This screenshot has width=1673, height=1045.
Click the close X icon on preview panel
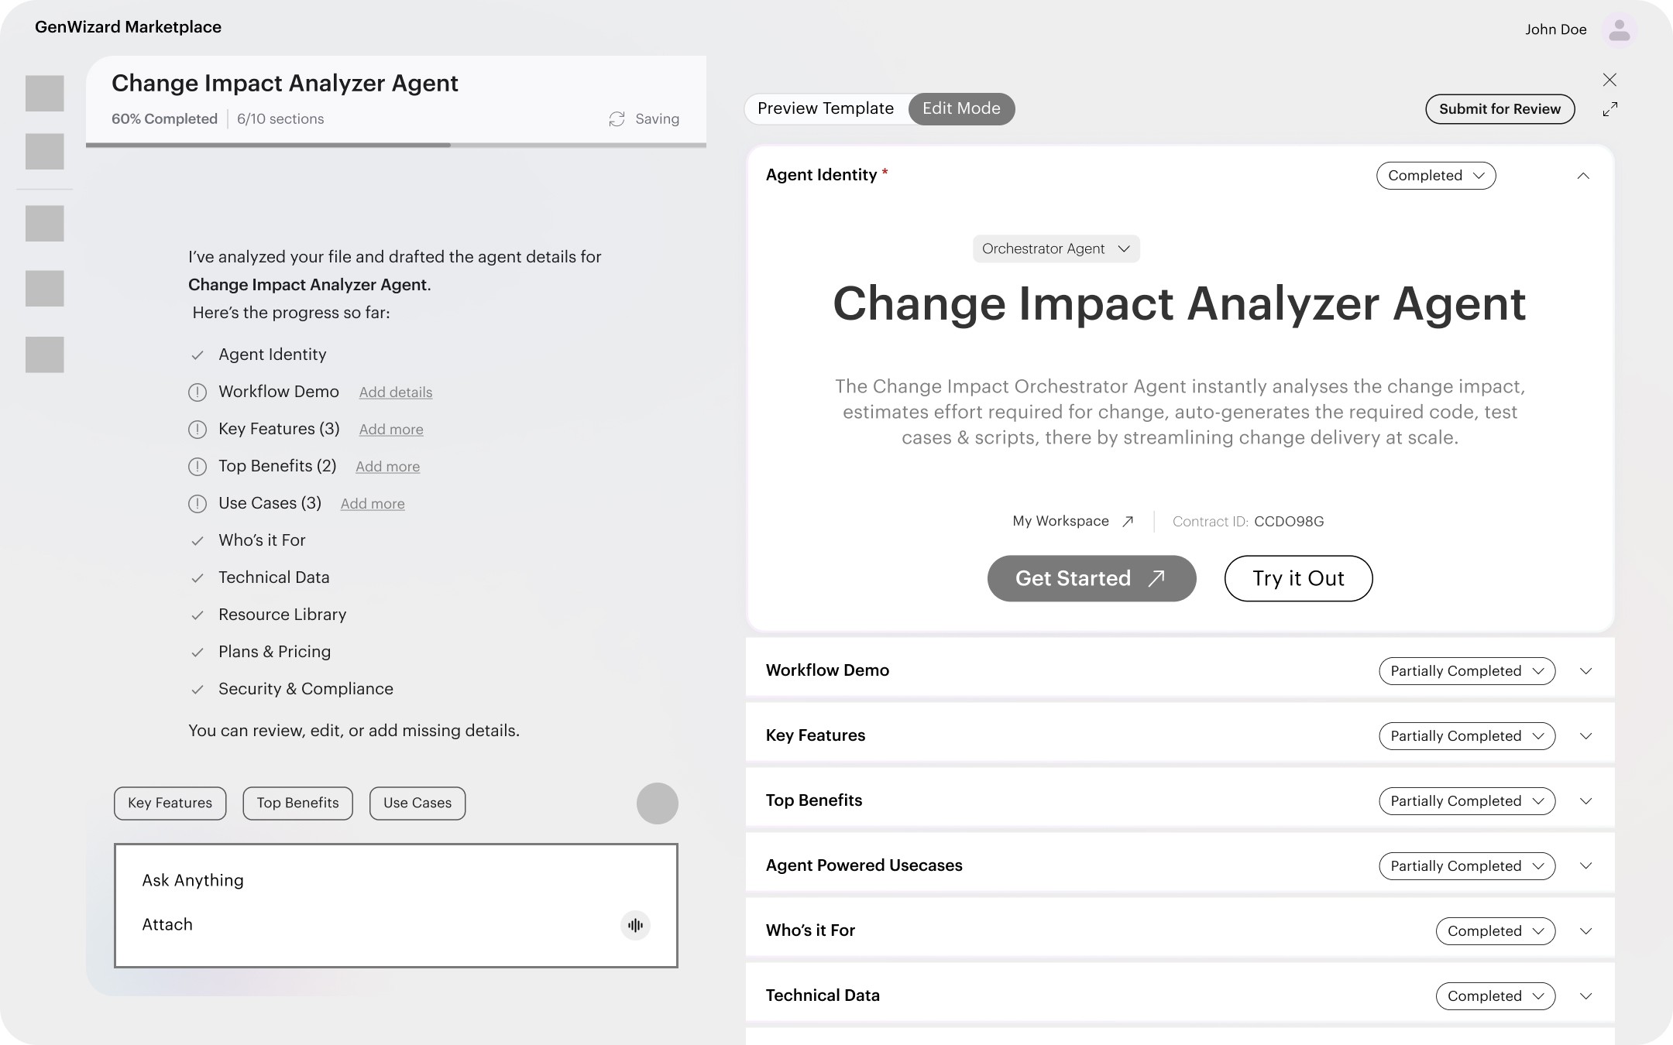[1609, 80]
